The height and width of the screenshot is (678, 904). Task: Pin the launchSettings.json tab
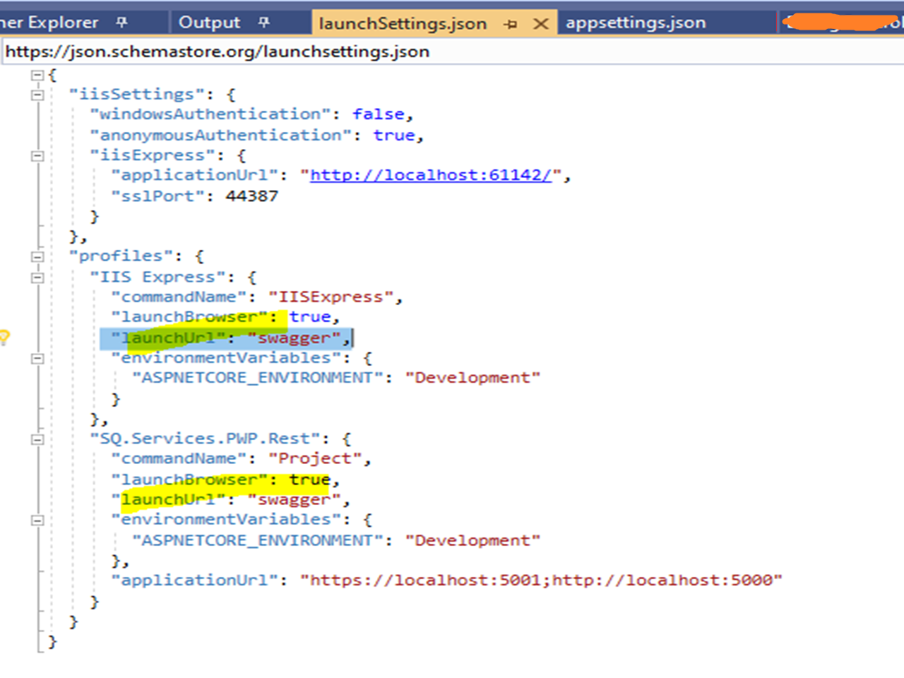[x=511, y=24]
